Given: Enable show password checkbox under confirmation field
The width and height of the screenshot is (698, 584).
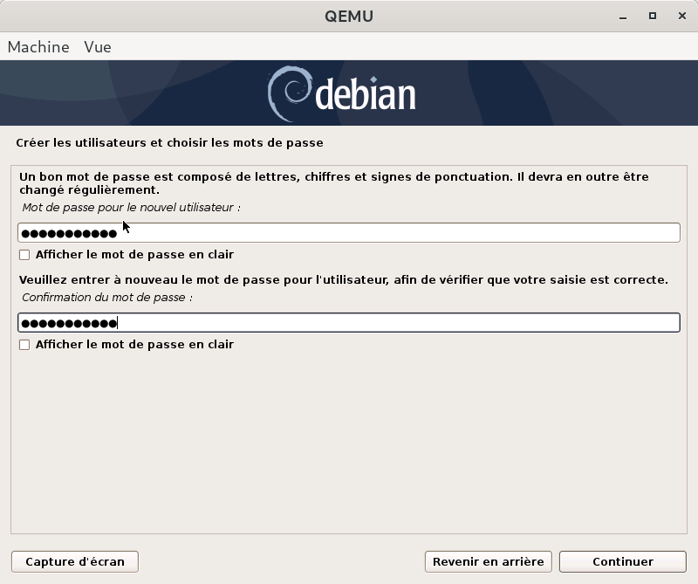Looking at the screenshot, I should pos(24,345).
